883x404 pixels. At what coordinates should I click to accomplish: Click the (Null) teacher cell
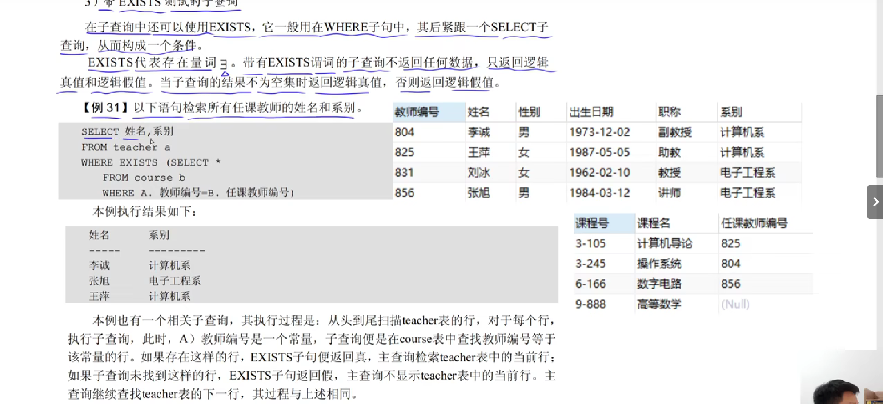735,304
